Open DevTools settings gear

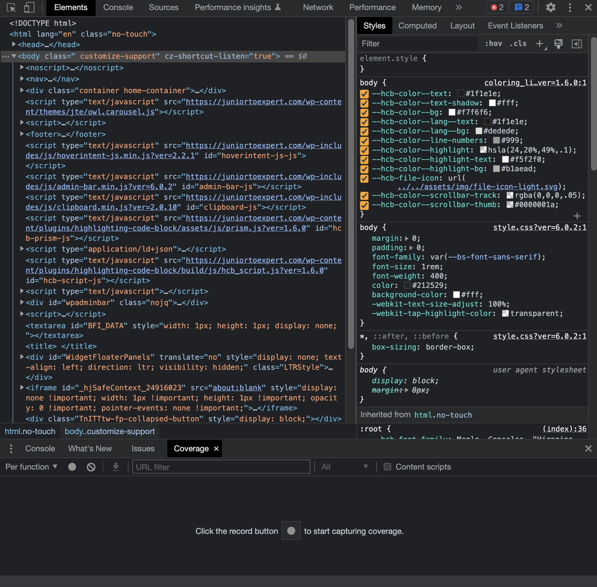[551, 7]
